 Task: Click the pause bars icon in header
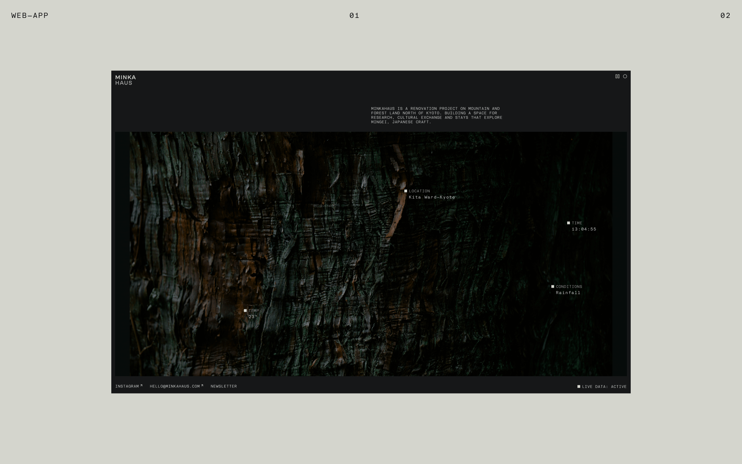point(617,76)
